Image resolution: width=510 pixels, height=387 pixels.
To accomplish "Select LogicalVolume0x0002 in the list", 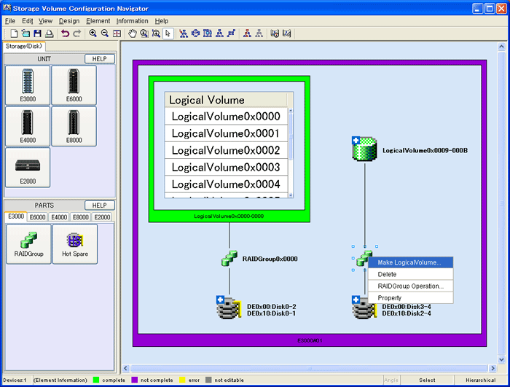I will (x=226, y=150).
